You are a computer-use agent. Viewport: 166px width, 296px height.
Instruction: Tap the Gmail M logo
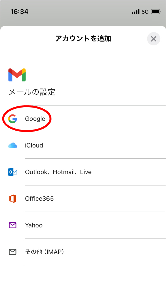point(17,75)
